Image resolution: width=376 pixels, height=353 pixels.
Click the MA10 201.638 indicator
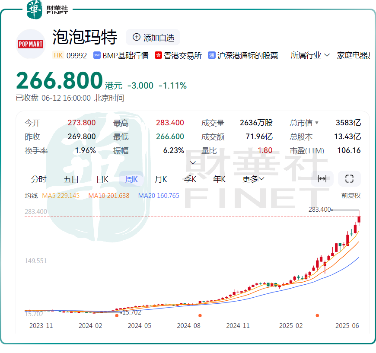109,196
